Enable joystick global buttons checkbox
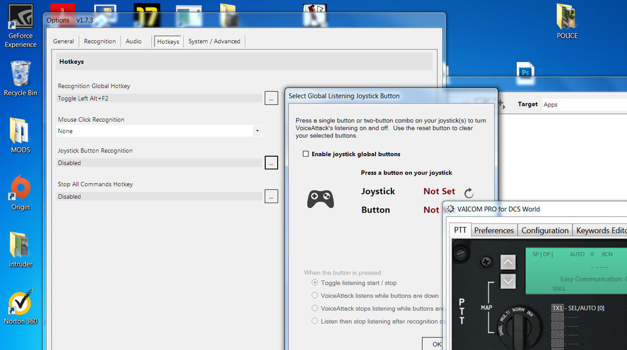Image resolution: width=627 pixels, height=350 pixels. coord(306,154)
